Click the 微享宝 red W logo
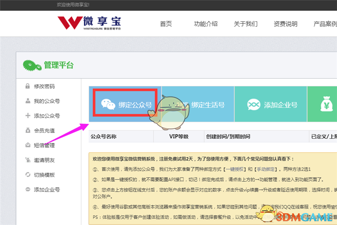The height and width of the screenshot is (225, 337). [x=70, y=23]
